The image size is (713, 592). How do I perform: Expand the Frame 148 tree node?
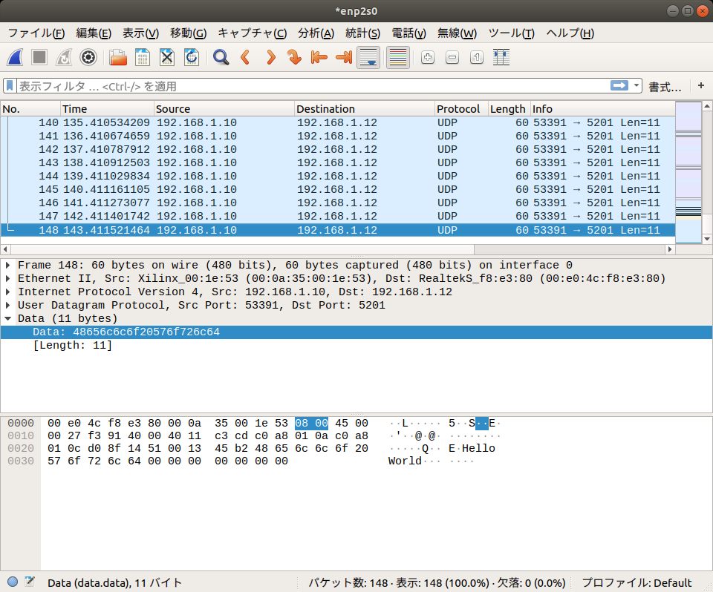(x=7, y=265)
